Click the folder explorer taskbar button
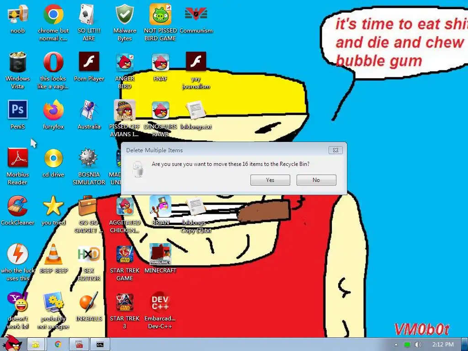The height and width of the screenshot is (351, 468). (36, 345)
